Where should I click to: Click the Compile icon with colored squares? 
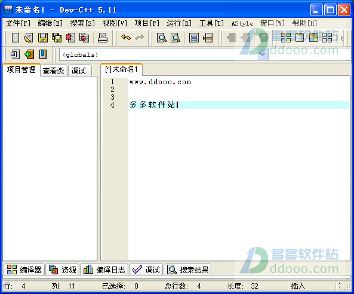pos(285,38)
